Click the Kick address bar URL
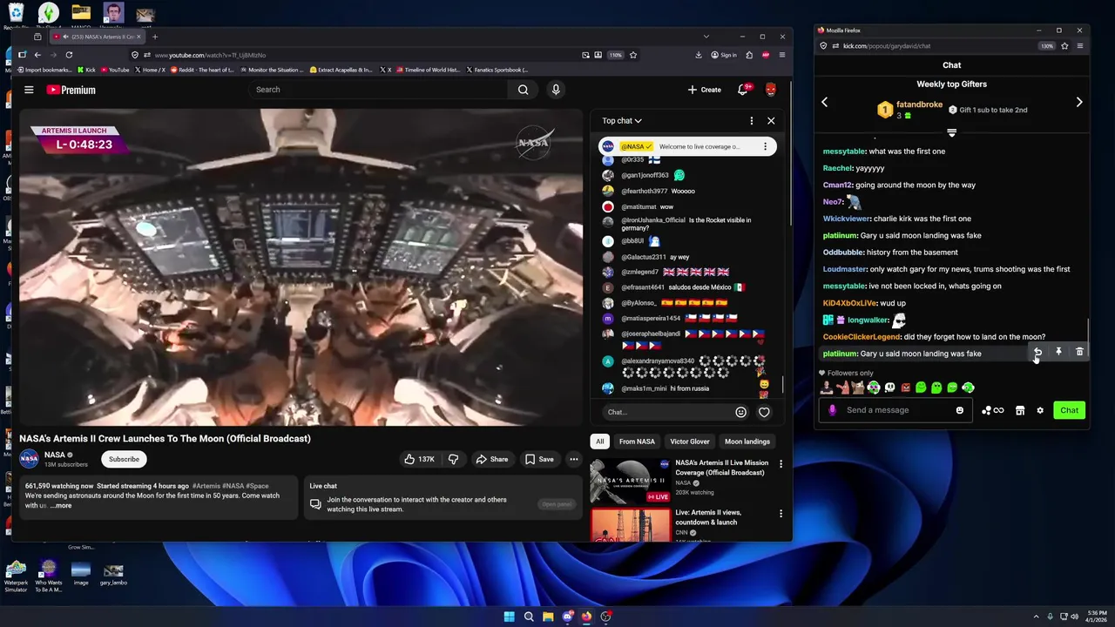Viewport: 1115px width, 627px height. [886, 46]
